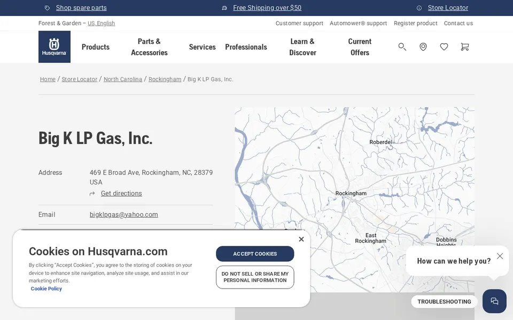Click the 'Forest & Garden' text
This screenshot has width=513, height=320.
click(x=59, y=23)
